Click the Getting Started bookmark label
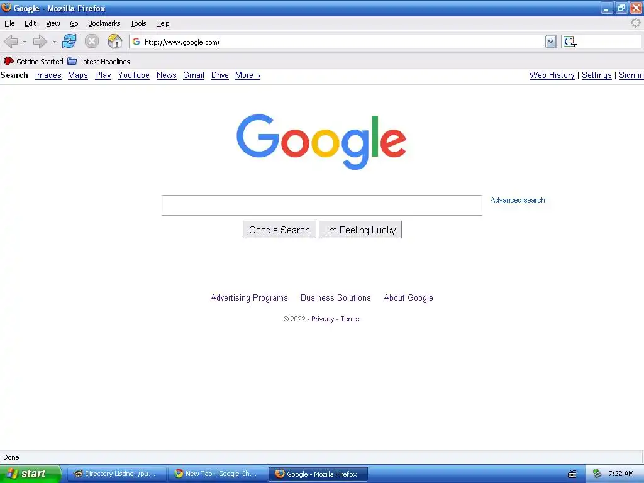 coord(40,62)
